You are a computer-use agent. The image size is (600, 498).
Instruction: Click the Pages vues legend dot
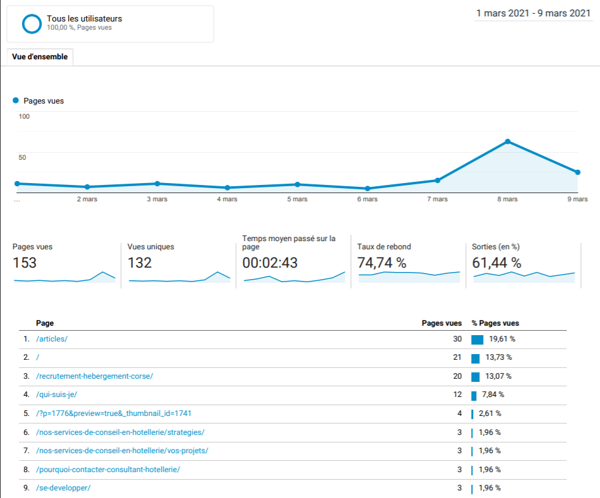pos(16,100)
